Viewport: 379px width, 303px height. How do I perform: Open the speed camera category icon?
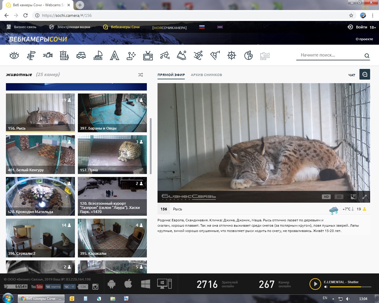pos(48,55)
